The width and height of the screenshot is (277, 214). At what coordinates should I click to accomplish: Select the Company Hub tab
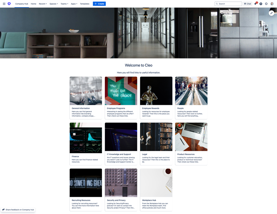click(22, 4)
